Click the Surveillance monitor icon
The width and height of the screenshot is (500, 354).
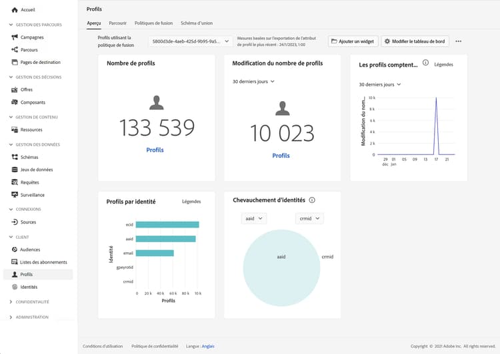coord(15,194)
